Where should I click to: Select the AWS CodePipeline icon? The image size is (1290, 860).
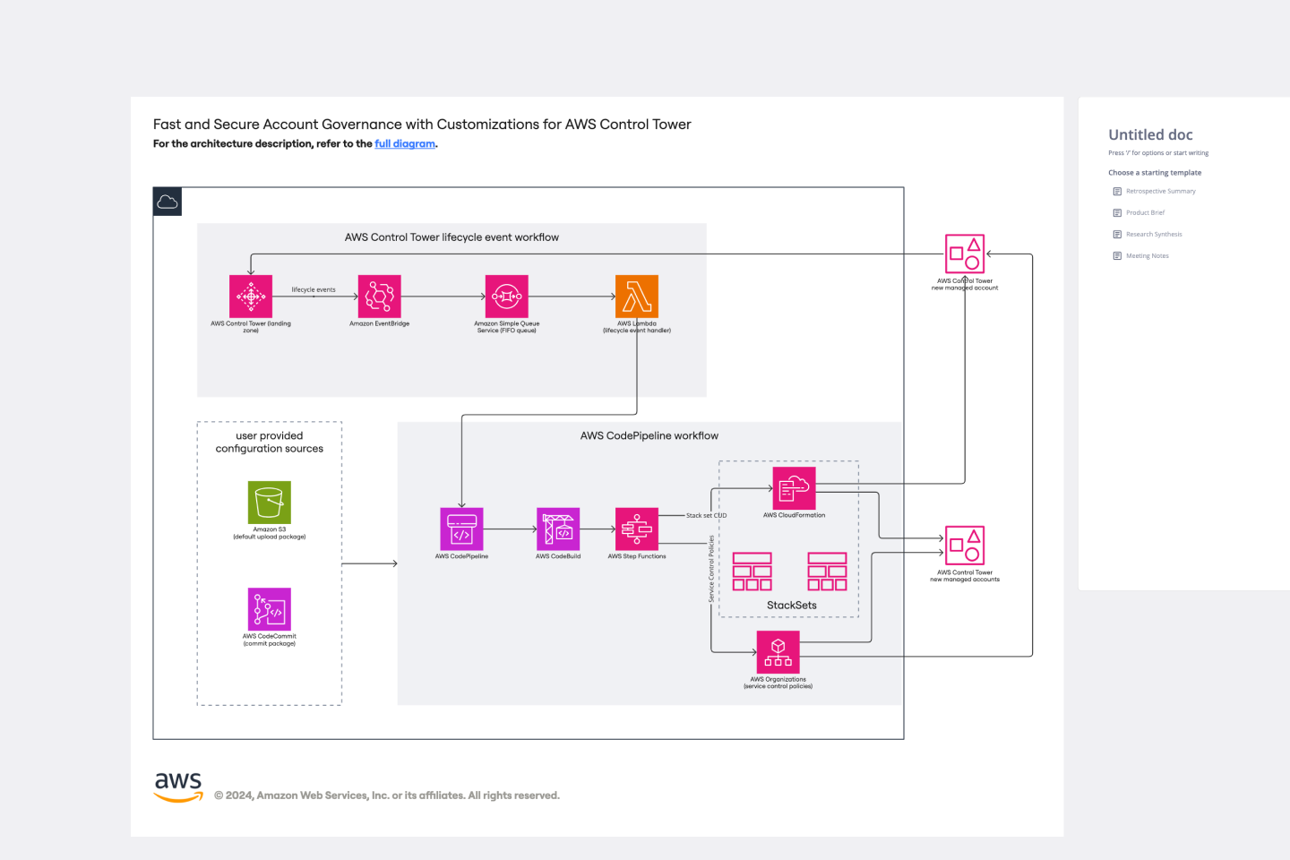[x=461, y=529]
